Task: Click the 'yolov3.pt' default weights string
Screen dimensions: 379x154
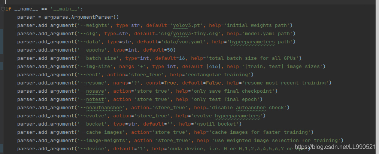Action: point(187,25)
